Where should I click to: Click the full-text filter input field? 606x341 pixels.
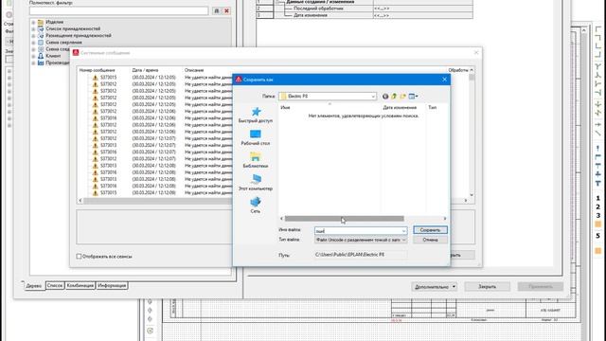click(119, 10)
